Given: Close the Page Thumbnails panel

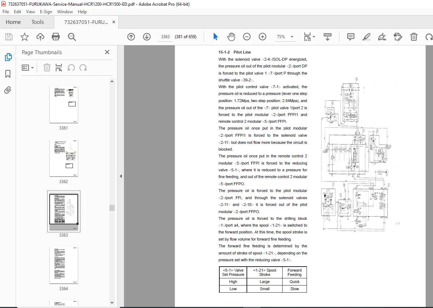Looking at the screenshot, I should point(107,52).
